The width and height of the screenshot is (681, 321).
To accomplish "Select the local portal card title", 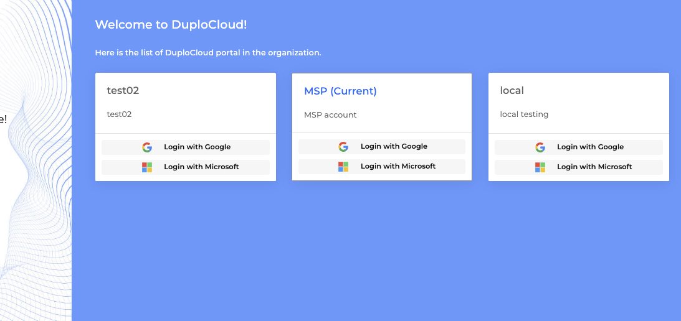I will (x=512, y=91).
